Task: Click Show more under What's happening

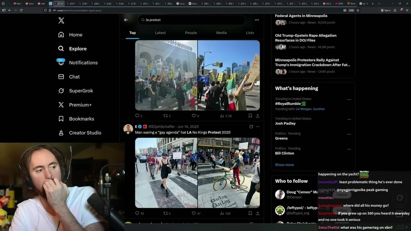Action: click(x=284, y=165)
